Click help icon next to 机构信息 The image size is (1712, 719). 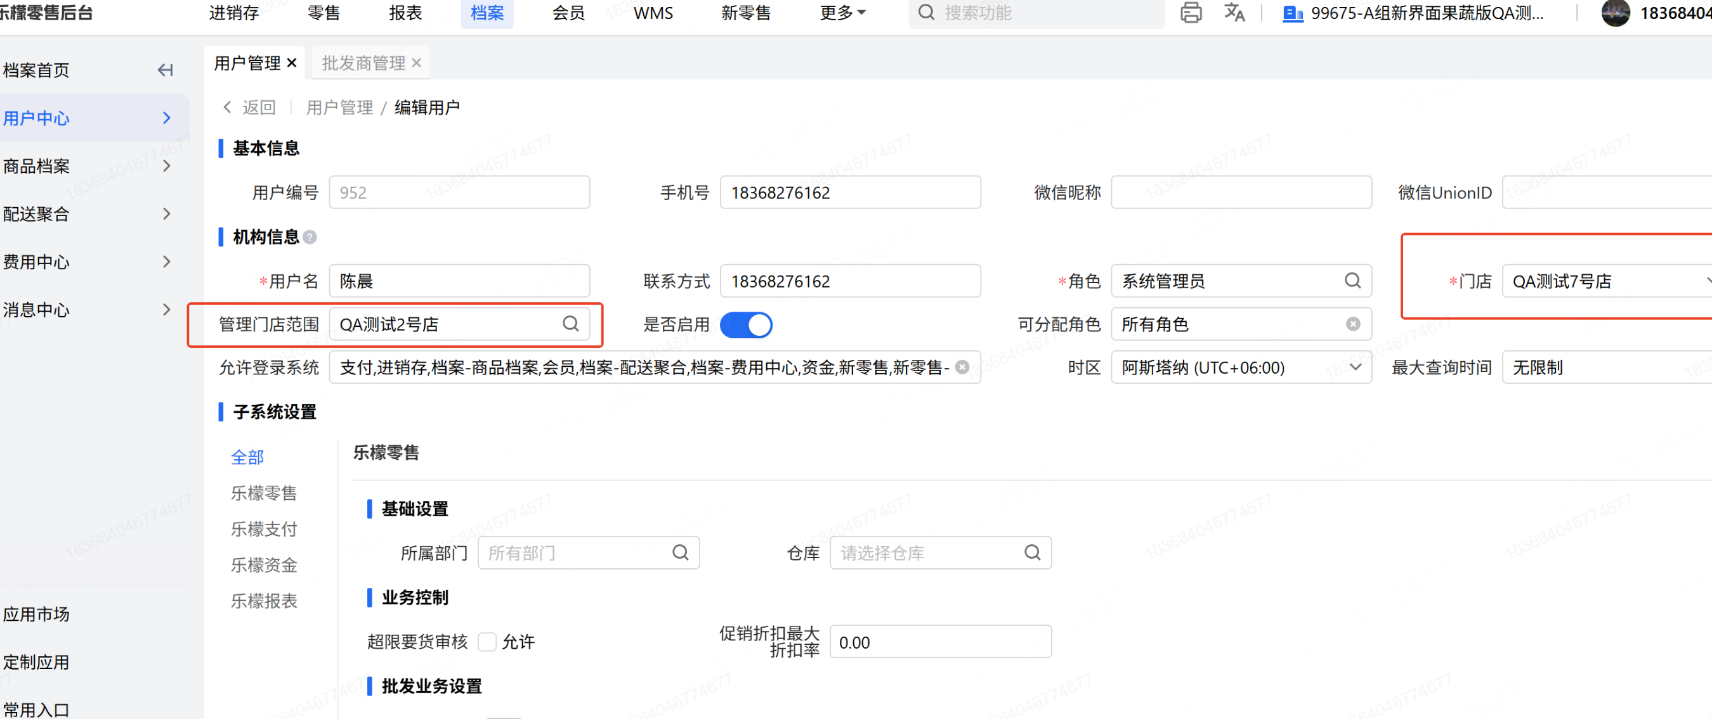click(x=310, y=237)
